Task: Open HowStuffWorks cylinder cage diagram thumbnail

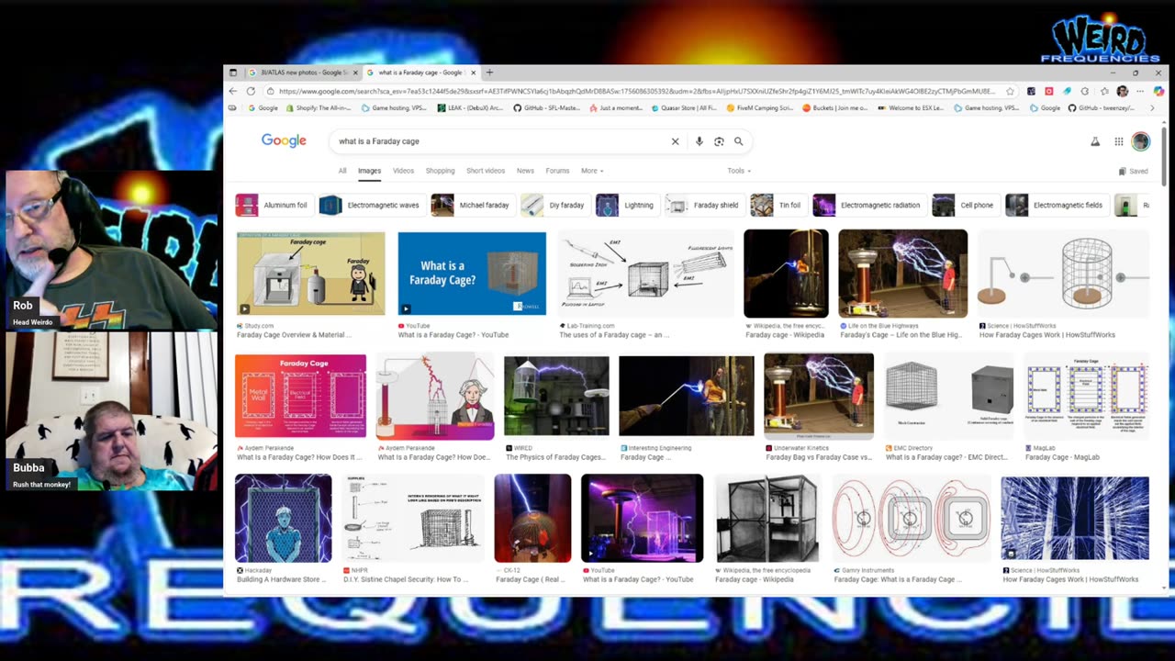Action: [1063, 274]
